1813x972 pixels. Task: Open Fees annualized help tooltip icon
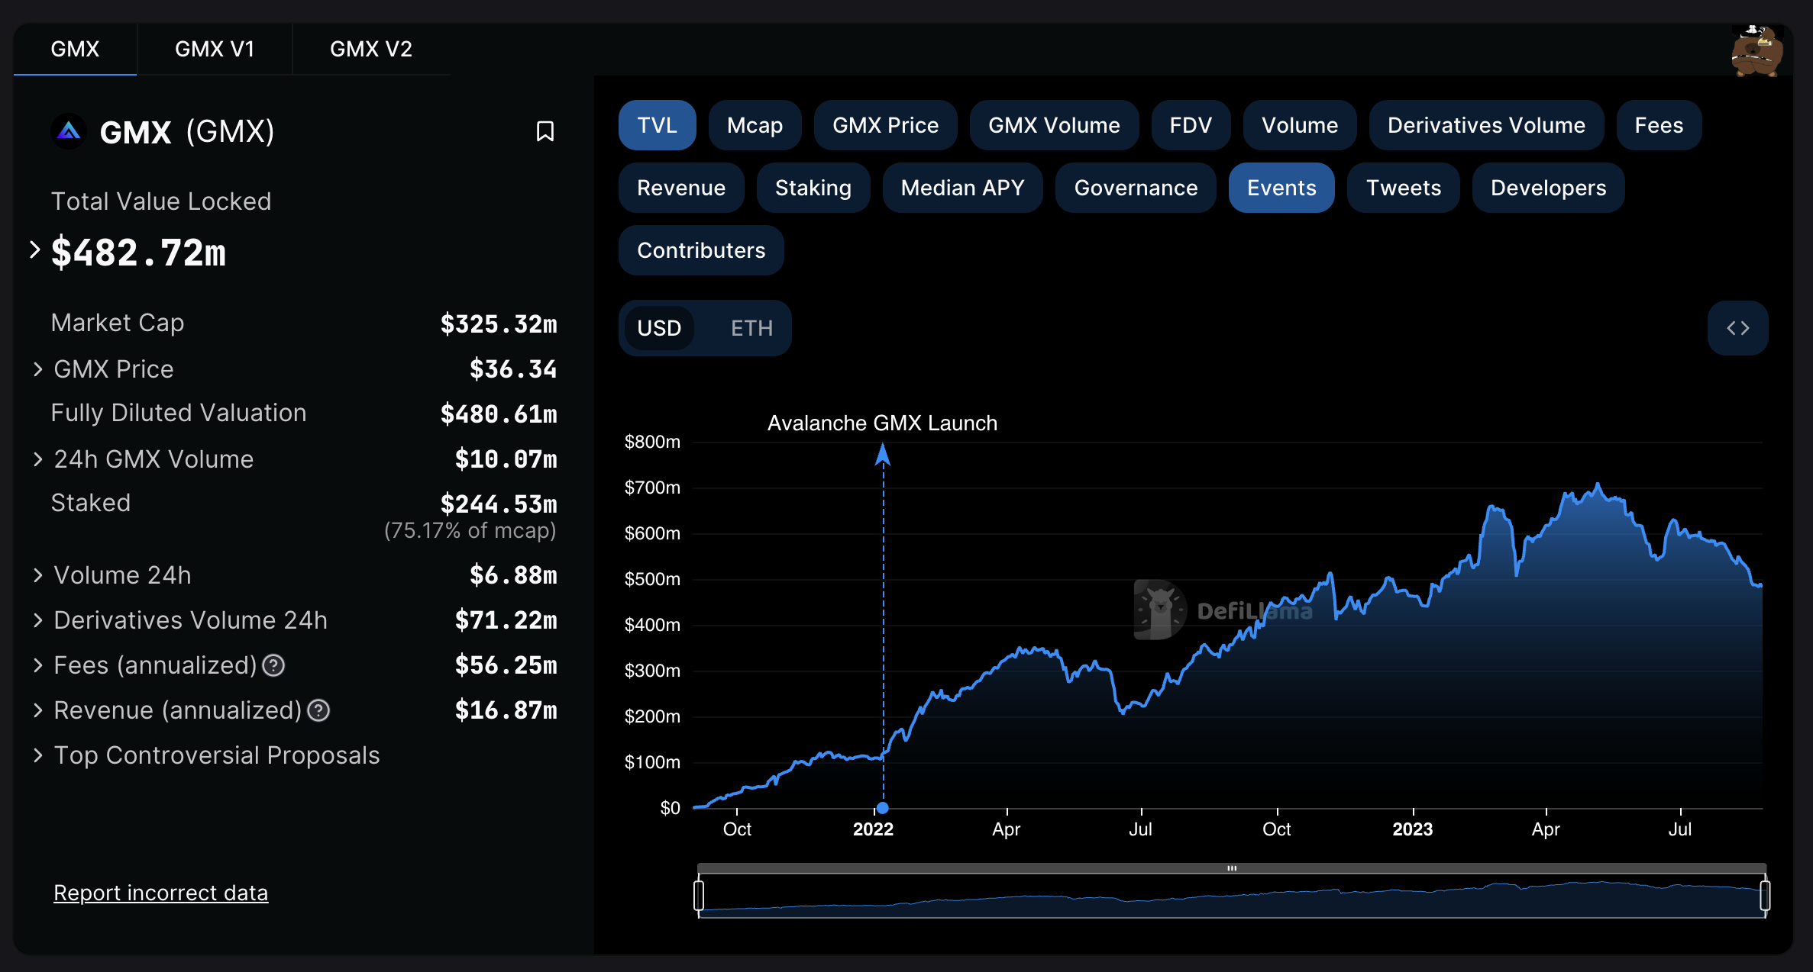click(273, 666)
